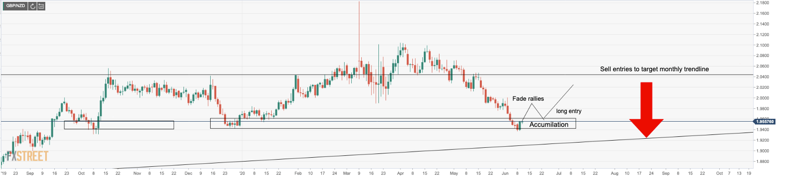Click the 'Aug' label on time axis
The height and width of the screenshot is (181, 785).
click(x=615, y=173)
